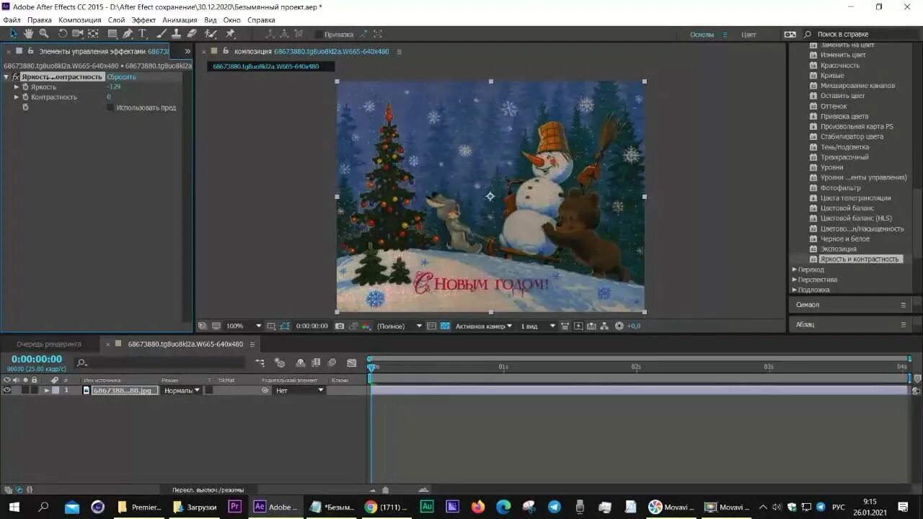
Task: Open the Файл menu
Action: pyautogui.click(x=12, y=20)
